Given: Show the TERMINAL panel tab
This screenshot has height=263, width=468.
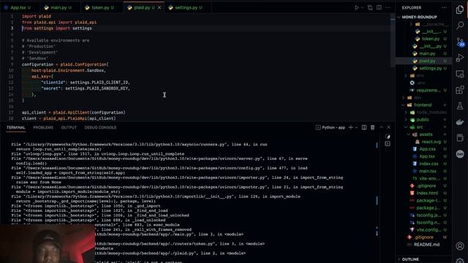Looking at the screenshot, I should [16, 127].
